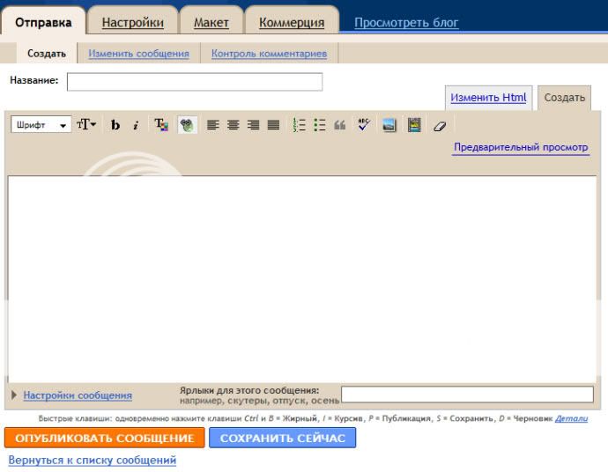Expand Настройки сообщения options
This screenshot has width=608, height=472.
(77, 395)
